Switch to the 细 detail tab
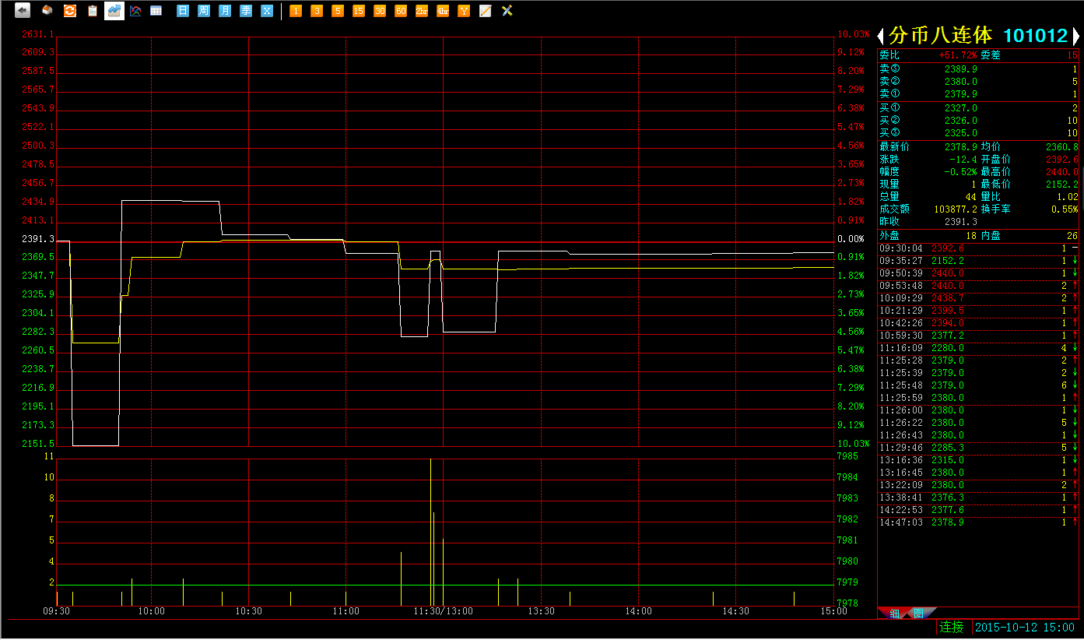 pyautogui.click(x=894, y=614)
